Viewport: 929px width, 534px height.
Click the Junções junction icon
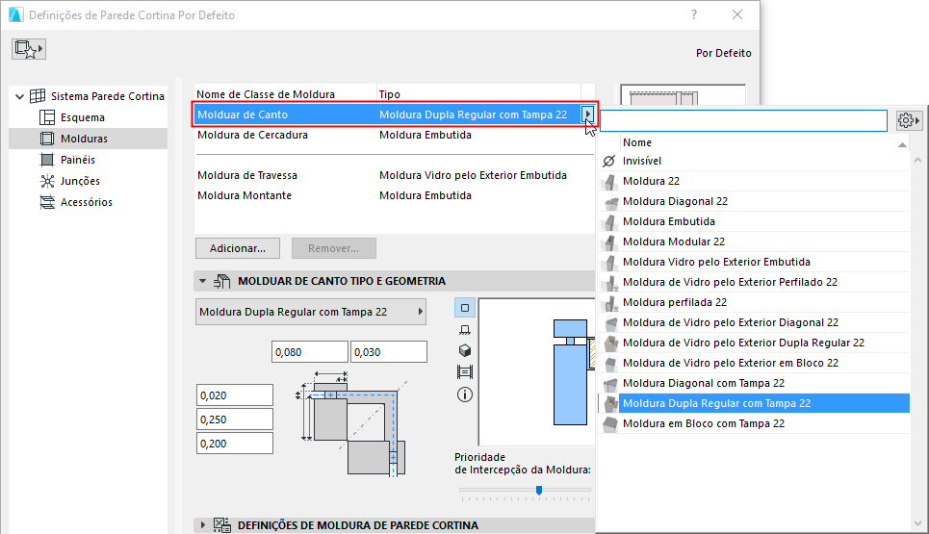pyautogui.click(x=47, y=181)
